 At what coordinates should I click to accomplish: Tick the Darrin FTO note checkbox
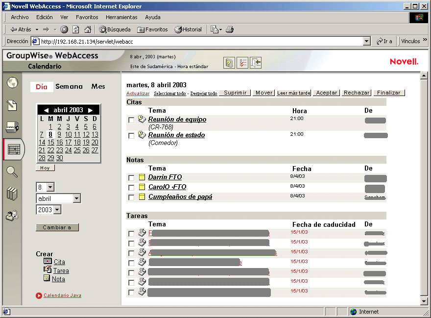point(131,178)
